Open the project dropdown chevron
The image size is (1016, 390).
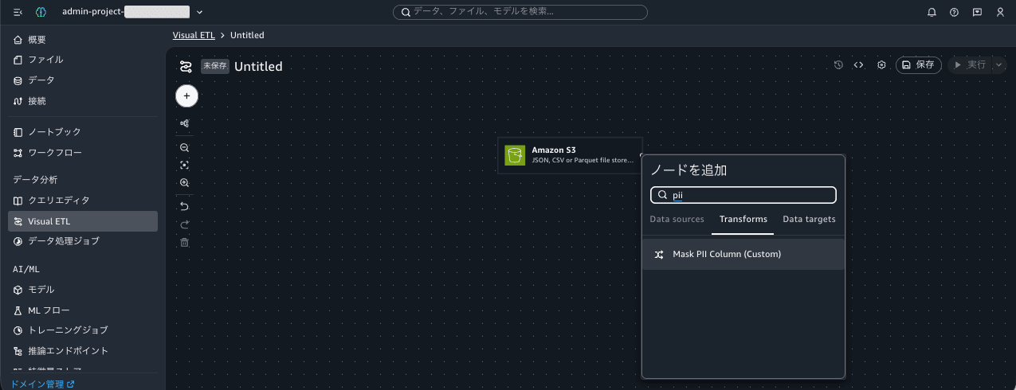point(199,12)
